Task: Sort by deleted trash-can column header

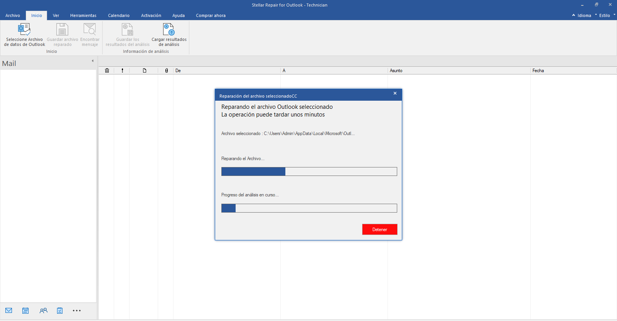Action: click(107, 71)
